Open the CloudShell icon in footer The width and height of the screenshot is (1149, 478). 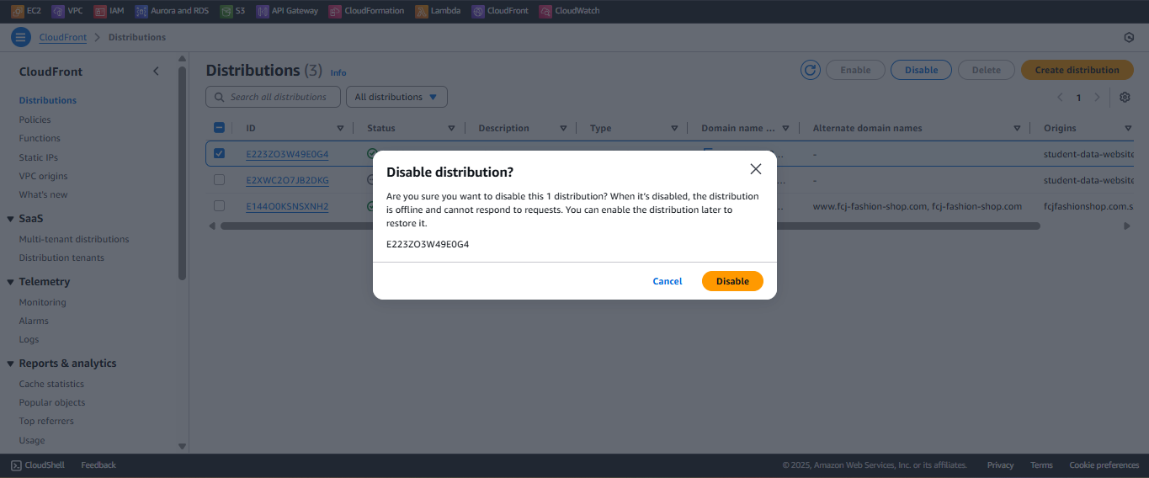tap(16, 465)
